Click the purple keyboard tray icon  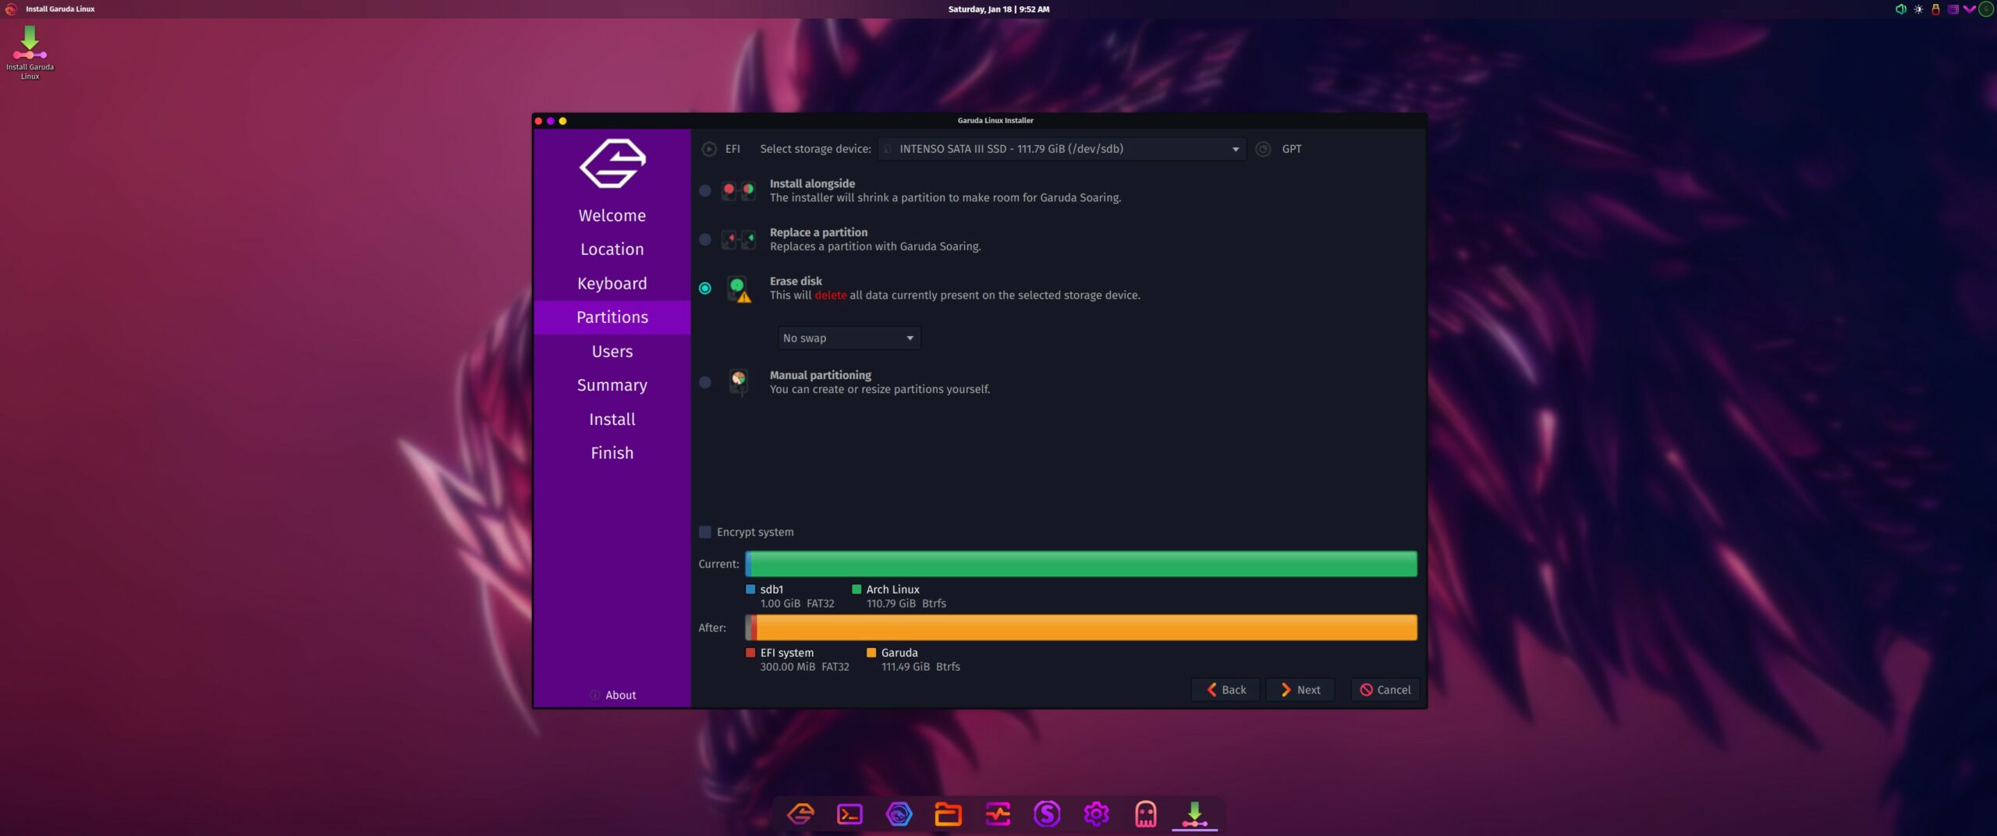[1953, 9]
